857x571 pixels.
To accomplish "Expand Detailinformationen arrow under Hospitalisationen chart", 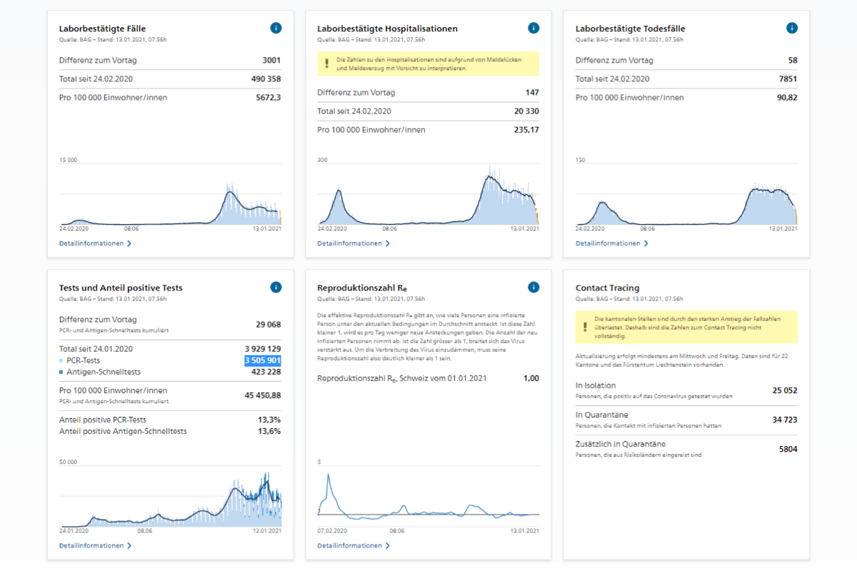I will click(x=387, y=243).
